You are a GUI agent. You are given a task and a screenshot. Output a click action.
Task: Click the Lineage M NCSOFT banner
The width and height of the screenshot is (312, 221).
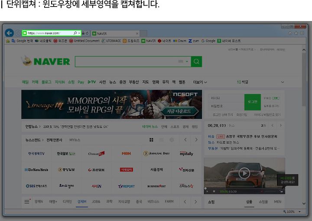112,104
